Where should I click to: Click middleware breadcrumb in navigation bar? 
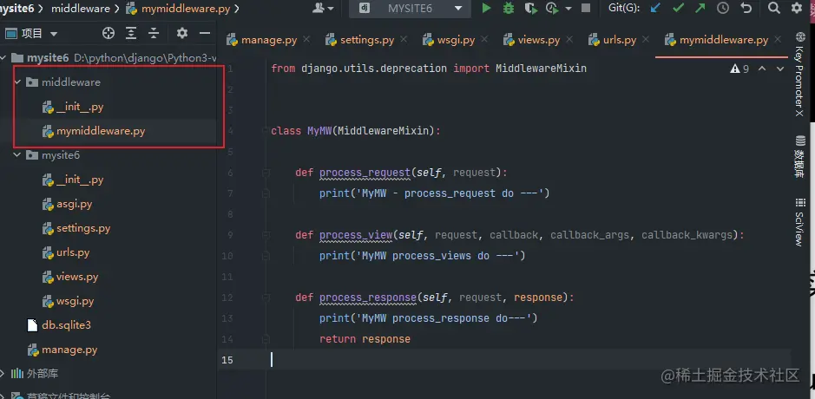tap(81, 9)
